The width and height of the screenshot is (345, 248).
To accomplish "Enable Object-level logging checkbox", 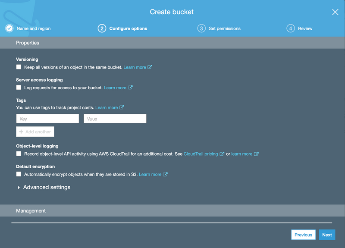I will (19, 154).
